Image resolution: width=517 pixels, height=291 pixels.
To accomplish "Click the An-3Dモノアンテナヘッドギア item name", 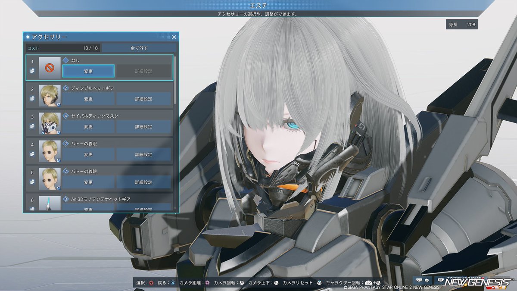I will pos(101,199).
